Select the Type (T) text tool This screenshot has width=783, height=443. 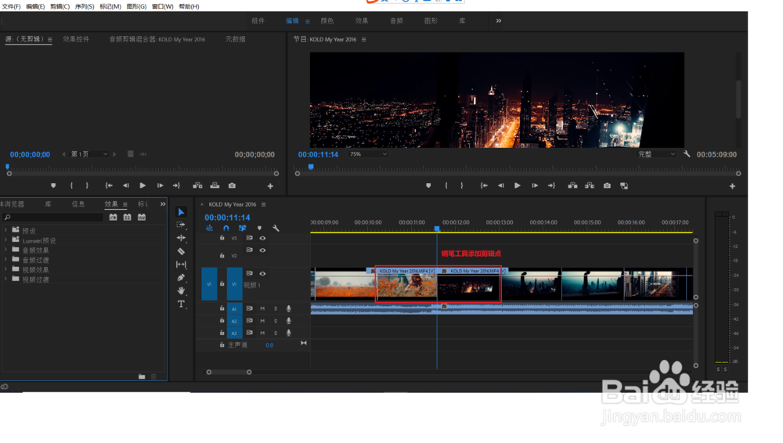pos(181,304)
